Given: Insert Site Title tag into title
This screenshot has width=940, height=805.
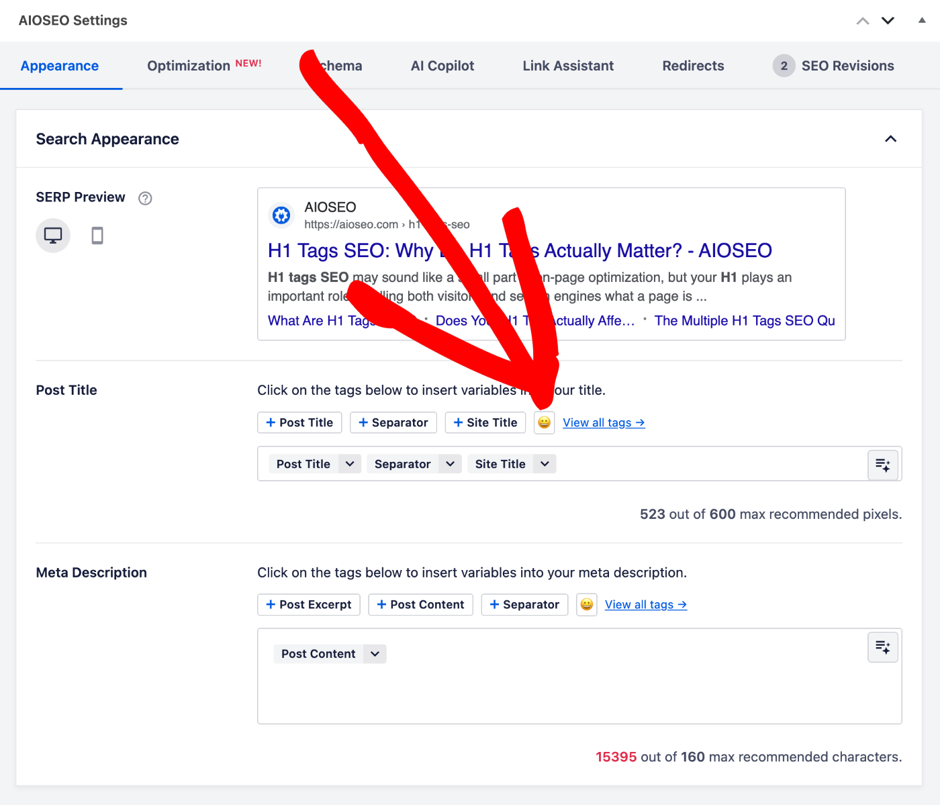Looking at the screenshot, I should [485, 423].
